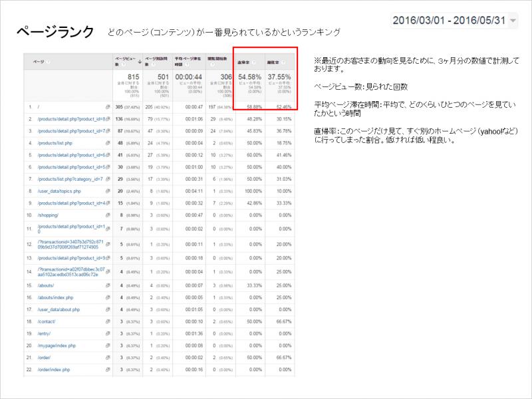
Task: Open the /entry/ row's external link icon
Action: [x=108, y=334]
